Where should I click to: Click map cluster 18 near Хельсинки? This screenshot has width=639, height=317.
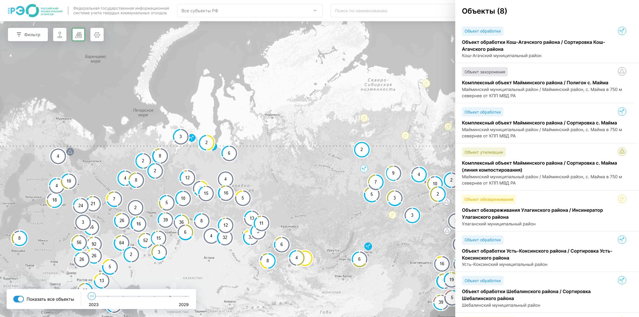click(x=55, y=200)
